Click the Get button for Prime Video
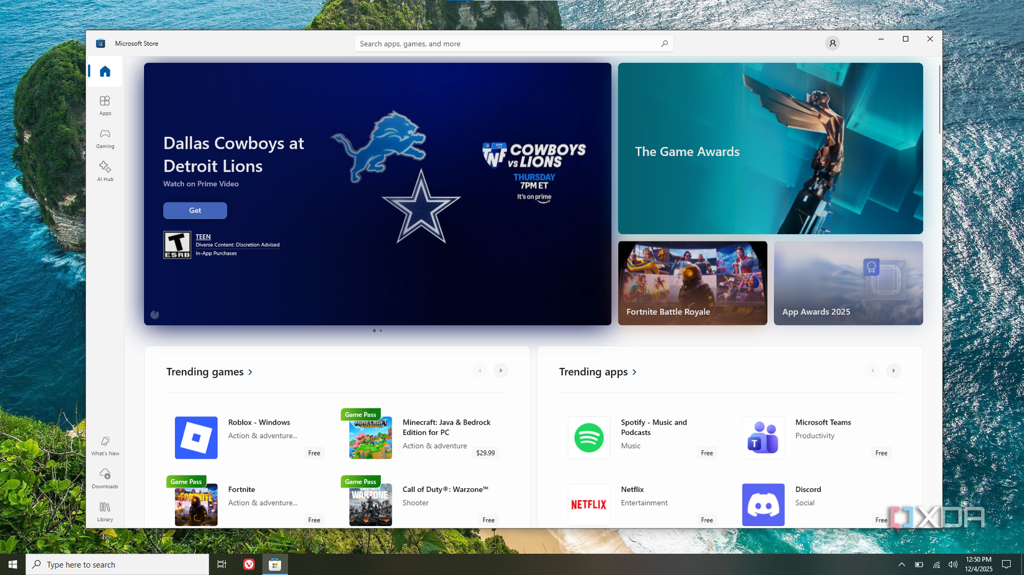 [195, 211]
